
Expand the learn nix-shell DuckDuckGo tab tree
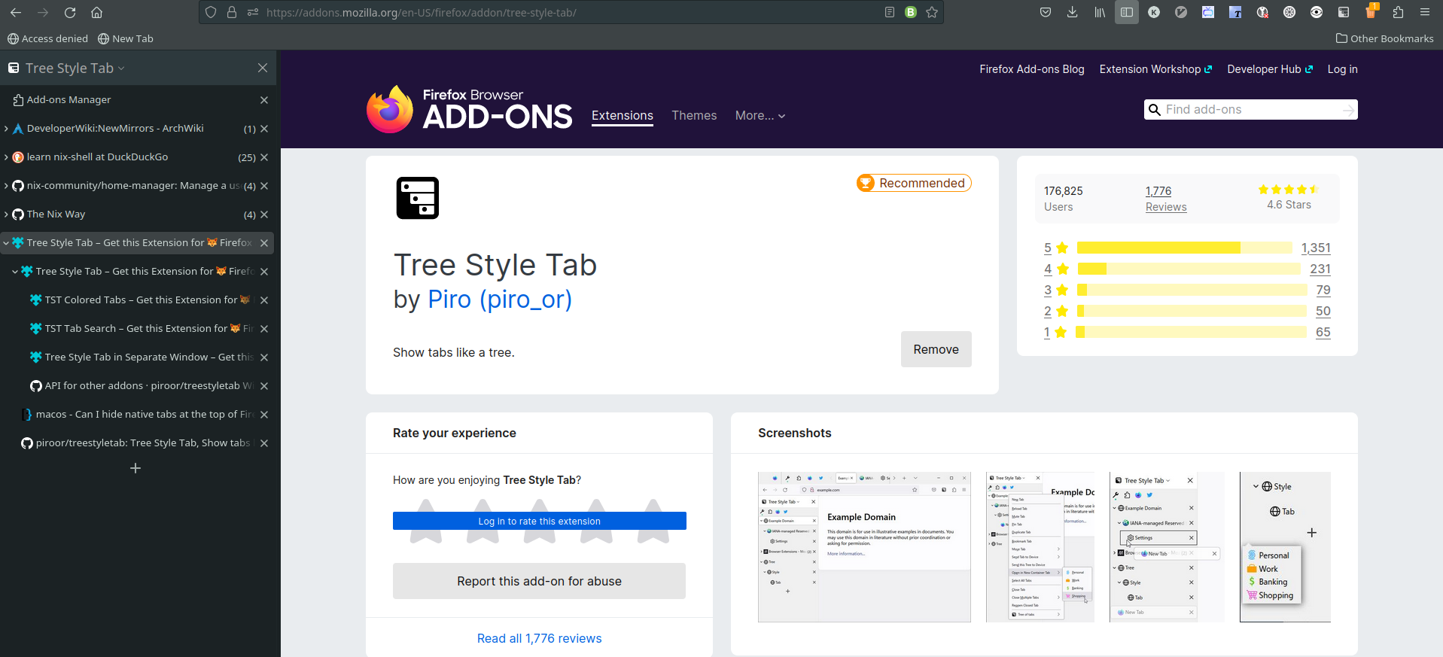coord(6,157)
